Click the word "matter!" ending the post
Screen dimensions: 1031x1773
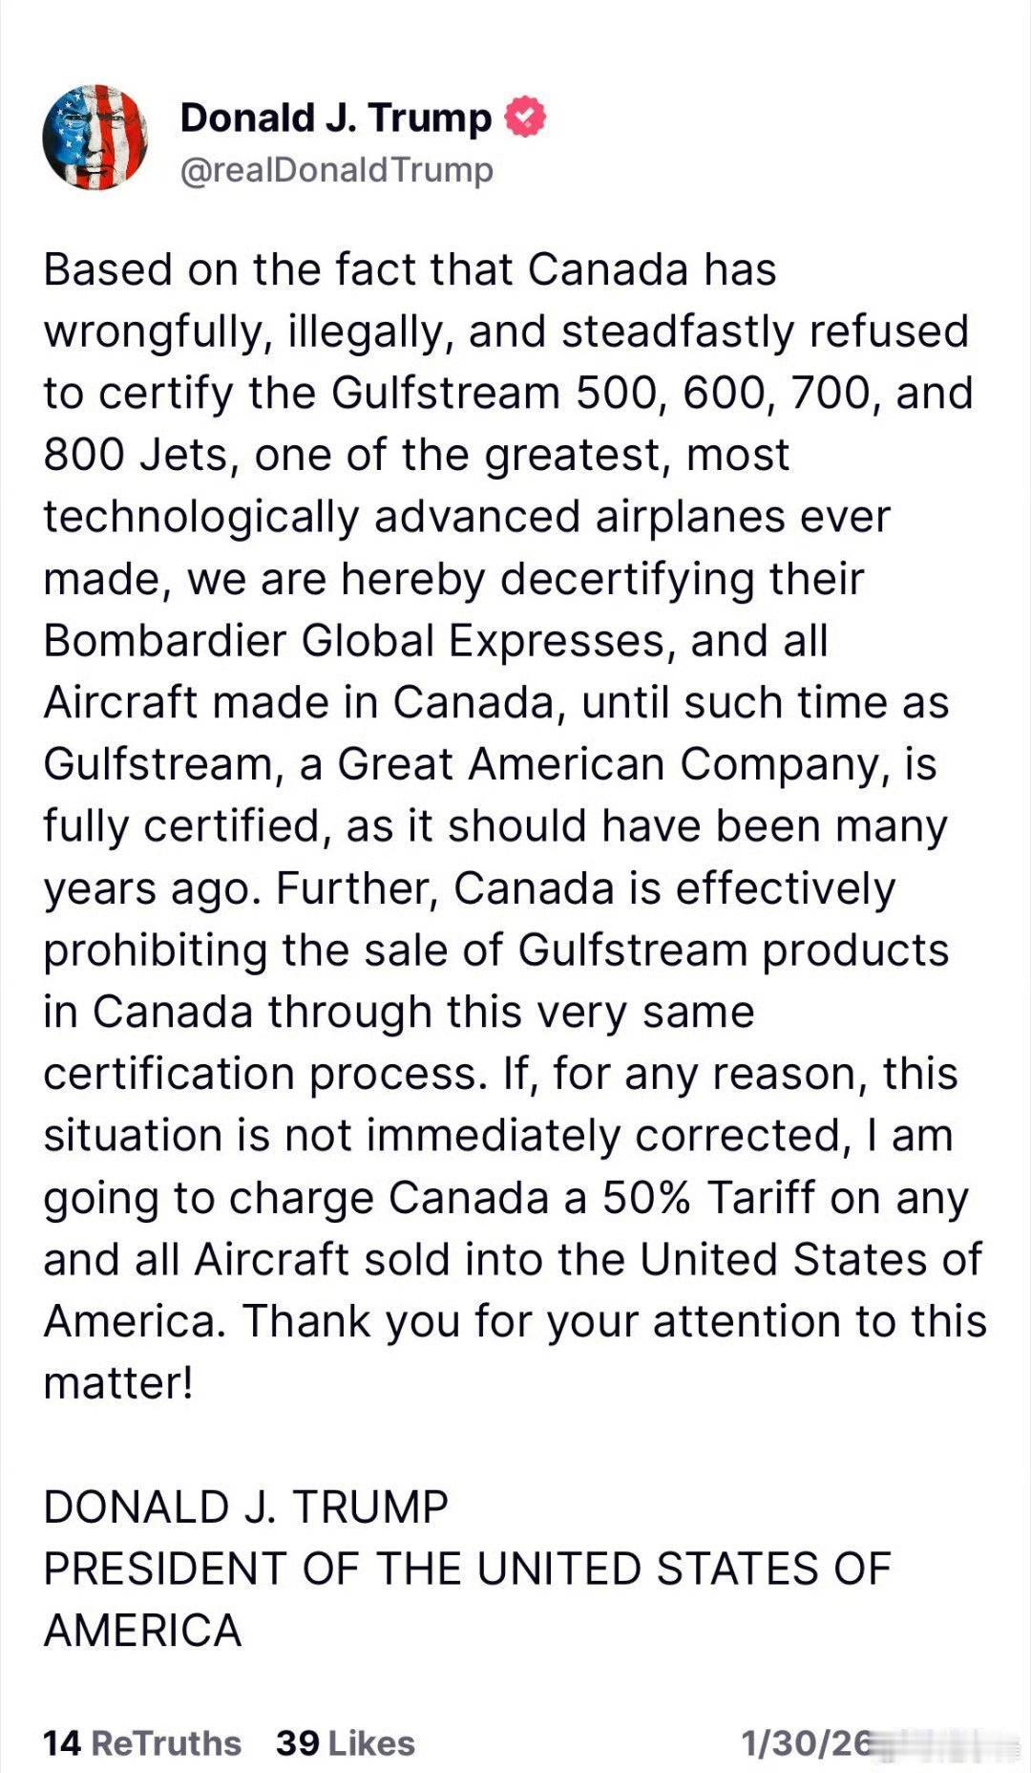118,1383
